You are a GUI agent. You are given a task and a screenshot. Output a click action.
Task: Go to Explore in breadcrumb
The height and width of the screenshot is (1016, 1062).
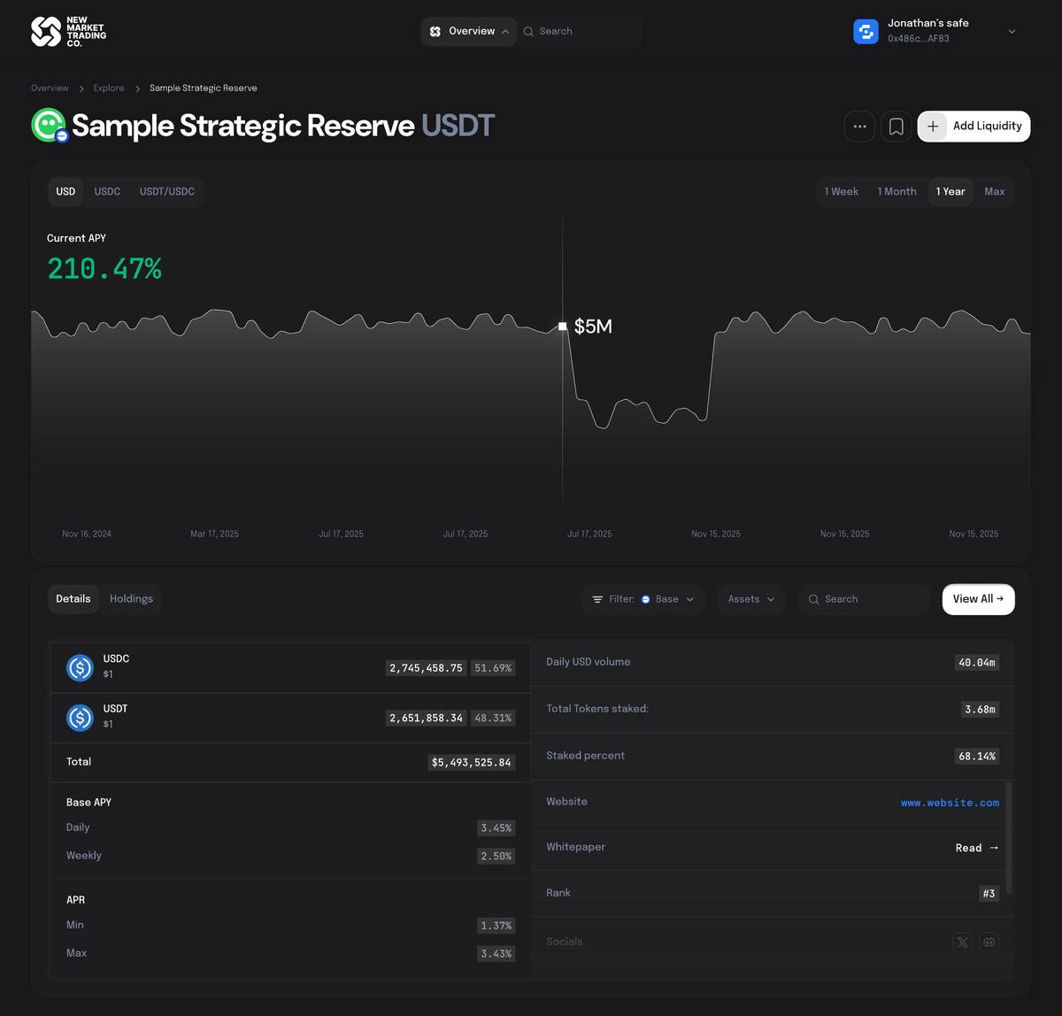point(109,89)
